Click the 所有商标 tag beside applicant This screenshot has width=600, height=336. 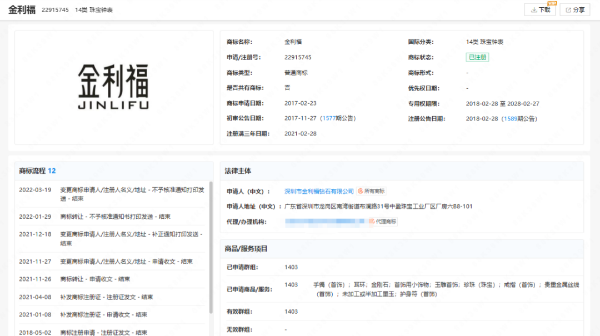coord(371,191)
